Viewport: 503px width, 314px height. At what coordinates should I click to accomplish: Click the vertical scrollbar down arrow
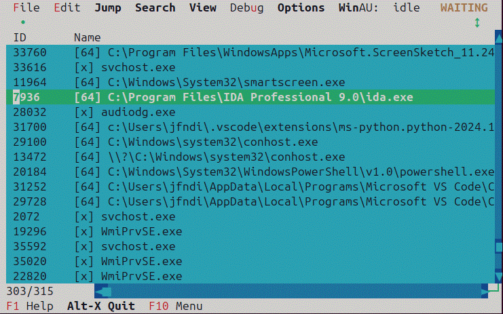point(498,277)
